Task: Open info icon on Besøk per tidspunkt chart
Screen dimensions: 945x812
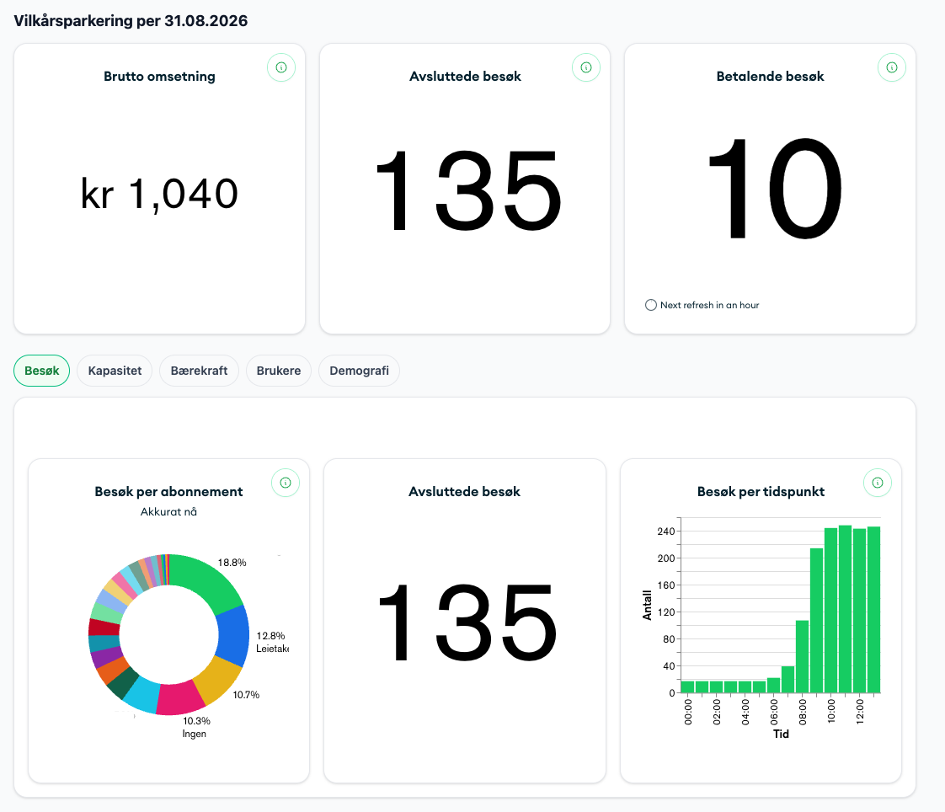Action: click(877, 483)
